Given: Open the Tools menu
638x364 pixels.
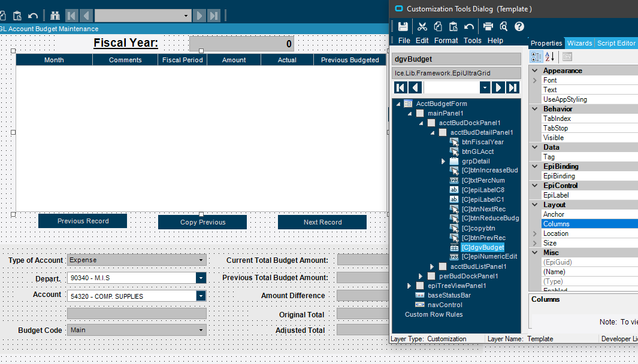Looking at the screenshot, I should (473, 40).
